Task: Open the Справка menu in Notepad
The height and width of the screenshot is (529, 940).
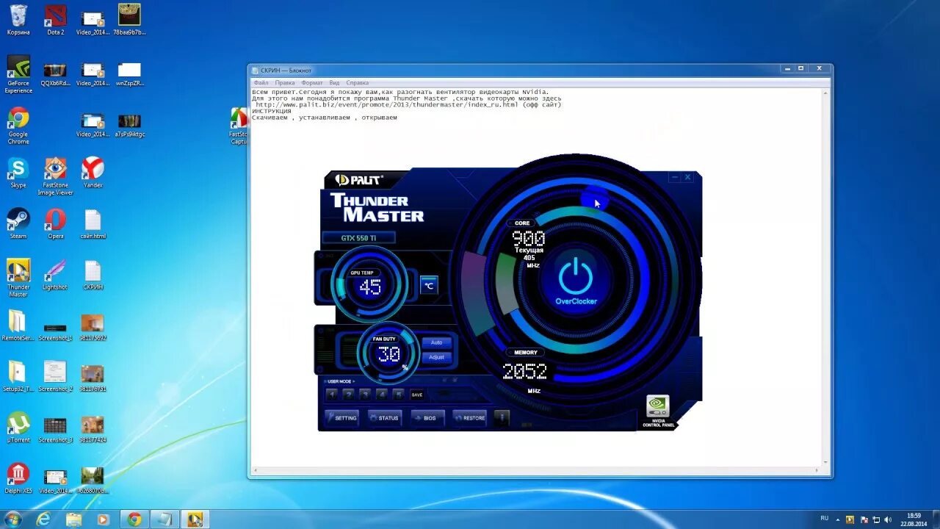Action: click(x=358, y=83)
